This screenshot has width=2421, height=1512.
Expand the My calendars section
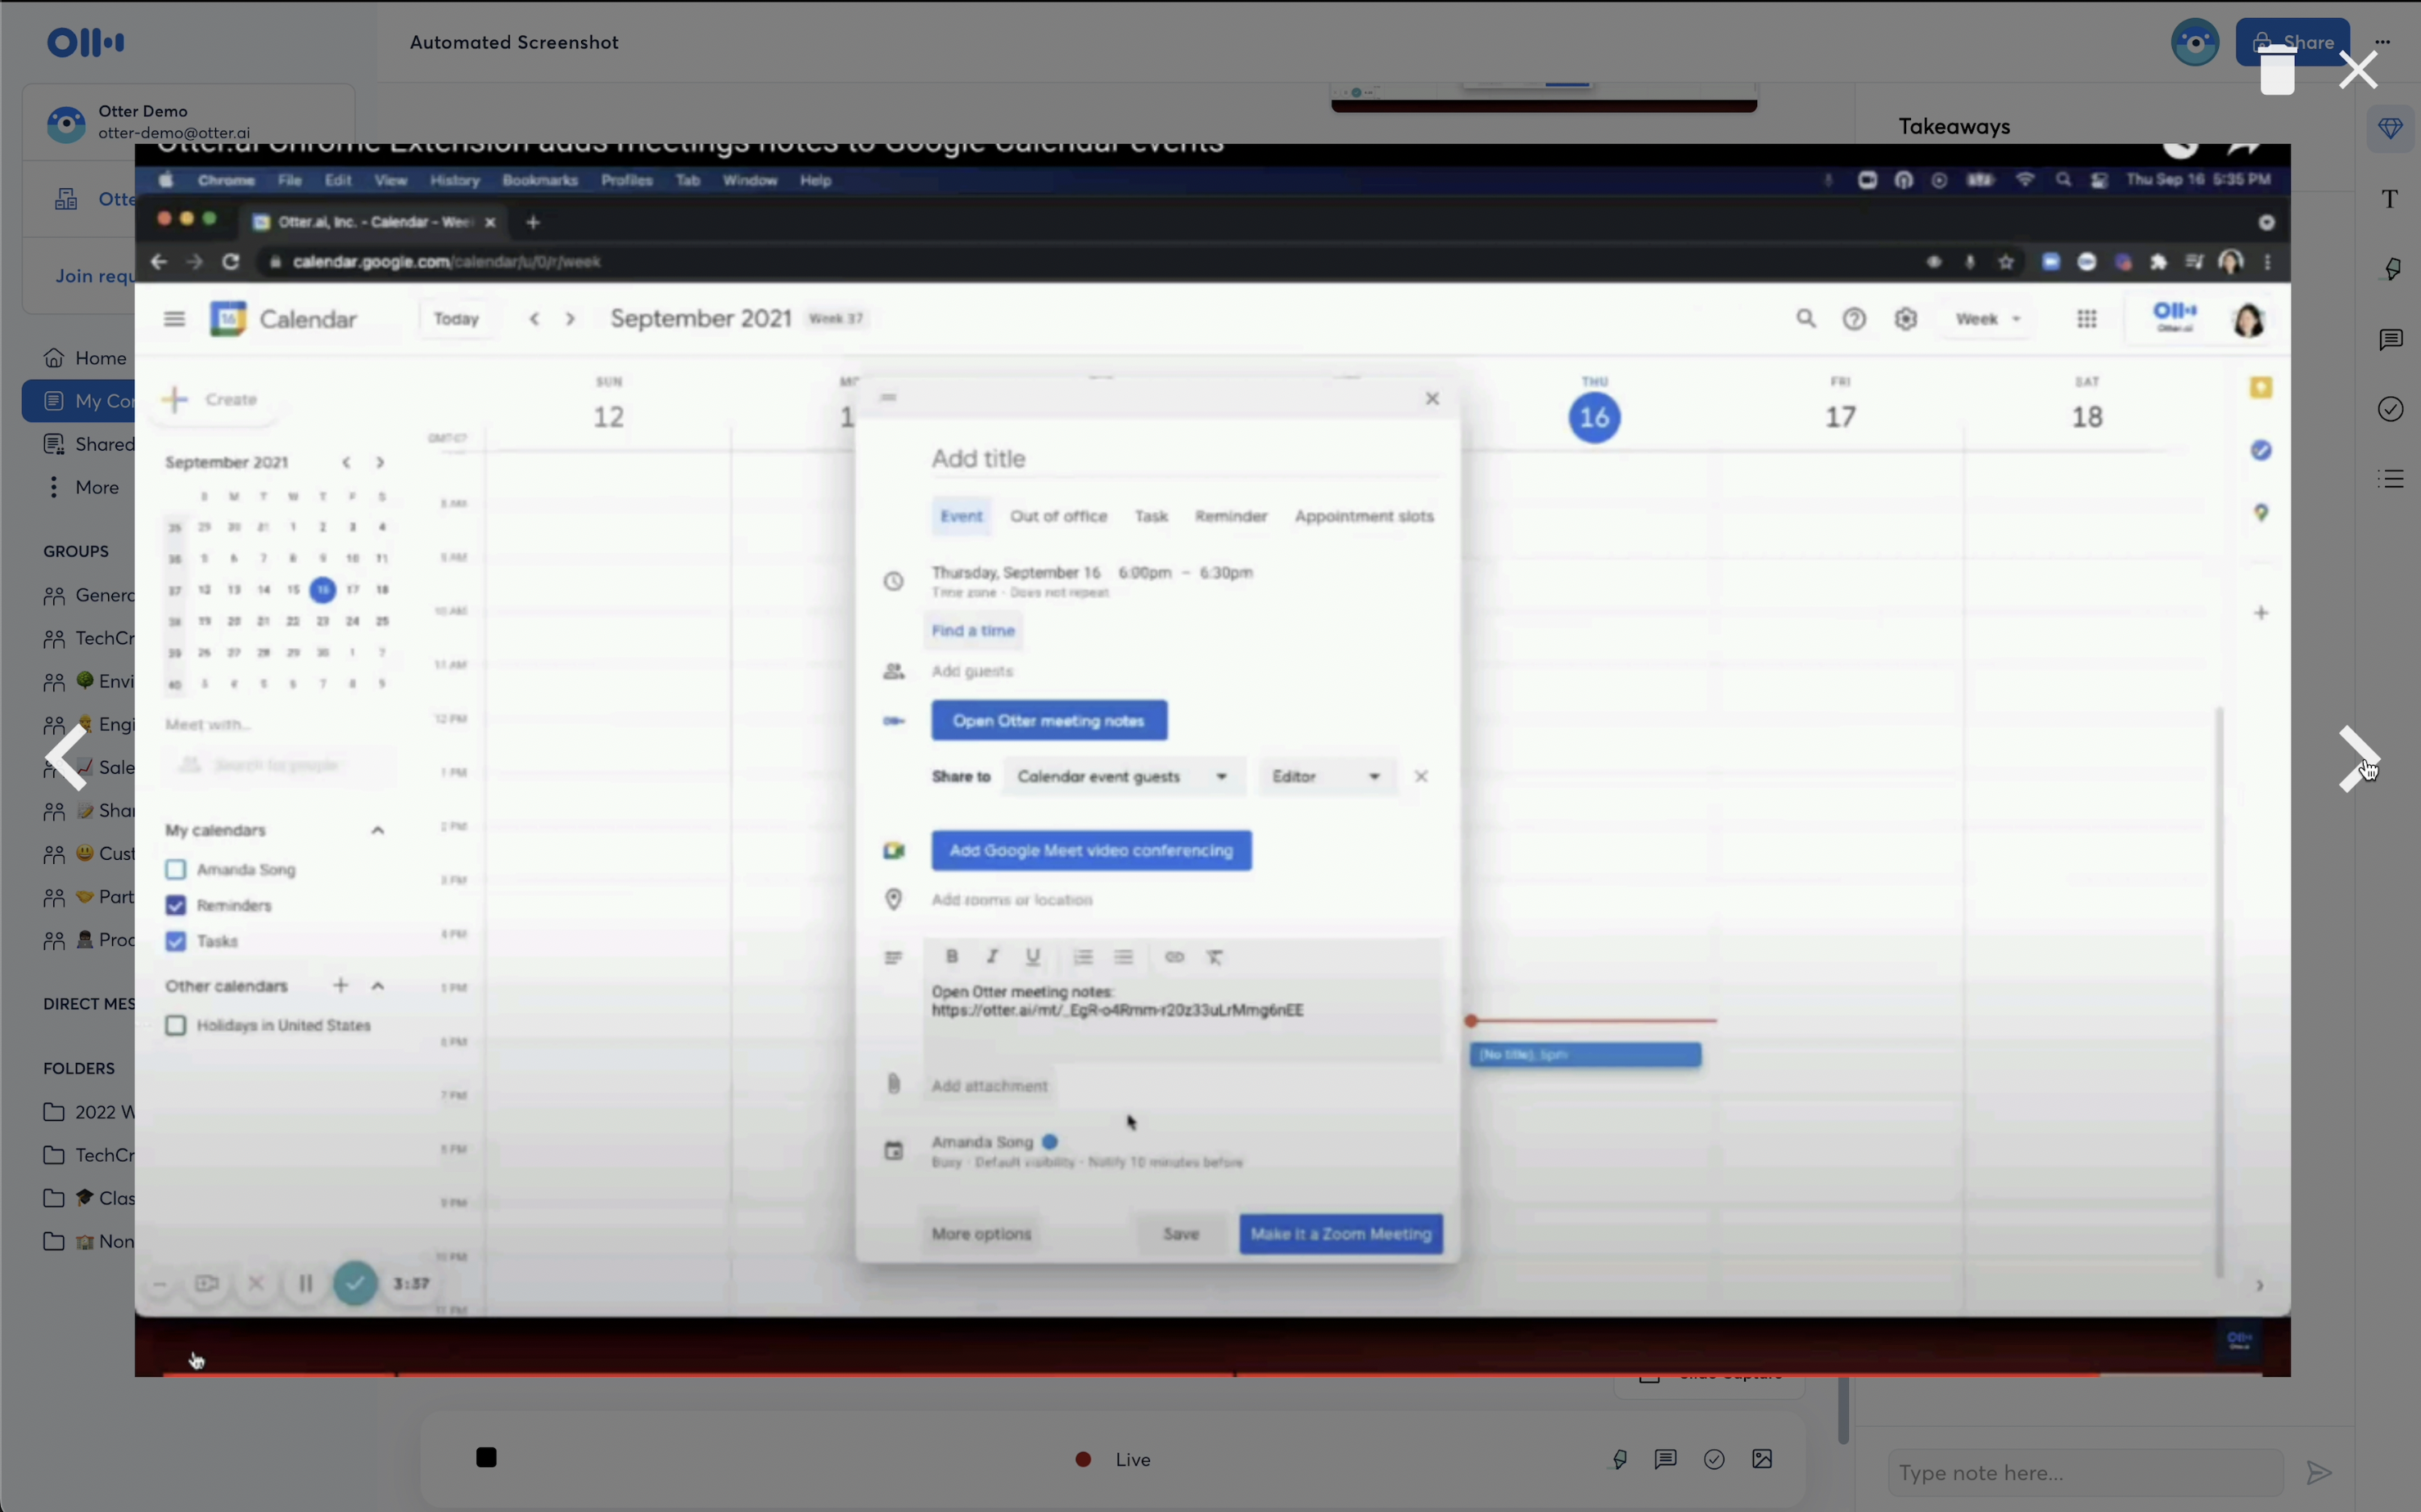coord(378,829)
